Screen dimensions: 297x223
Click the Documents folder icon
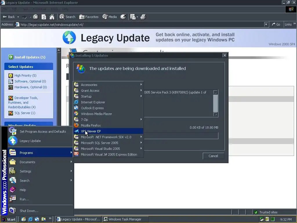click(13, 162)
